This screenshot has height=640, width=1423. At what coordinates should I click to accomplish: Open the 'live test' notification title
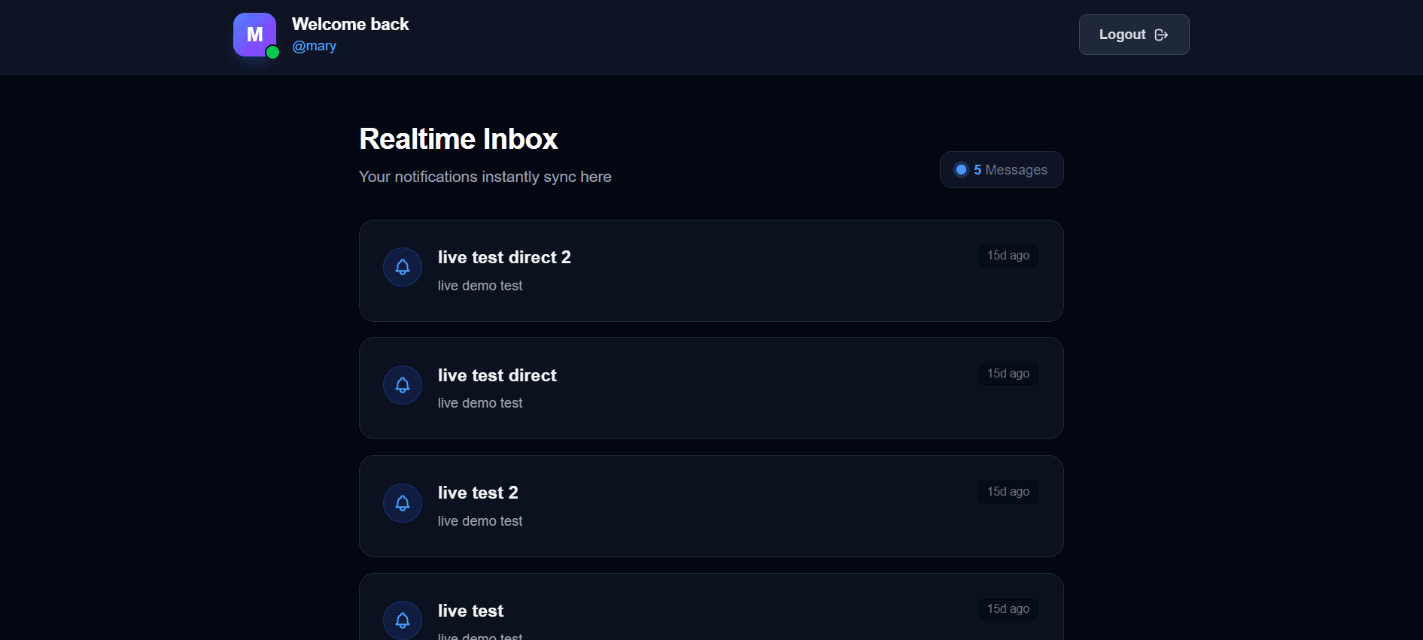coord(470,611)
